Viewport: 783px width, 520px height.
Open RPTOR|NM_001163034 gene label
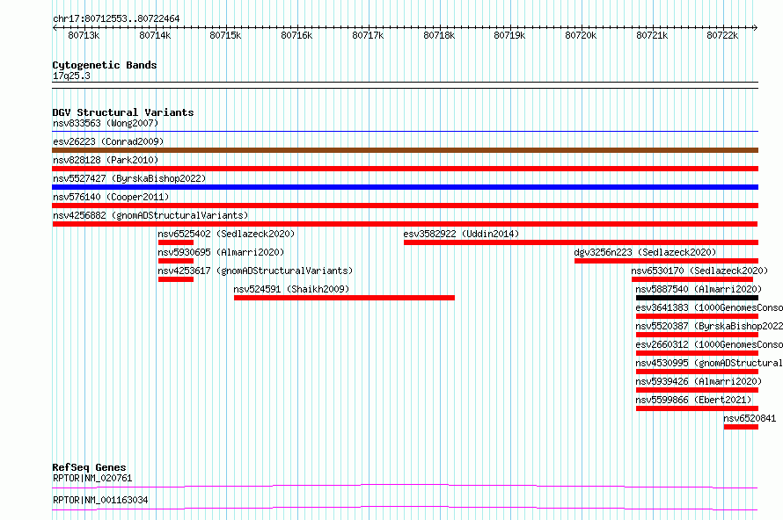tap(100, 500)
